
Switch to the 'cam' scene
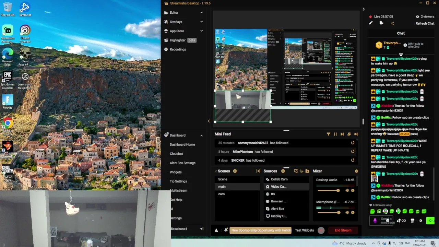pyautogui.click(x=237, y=194)
